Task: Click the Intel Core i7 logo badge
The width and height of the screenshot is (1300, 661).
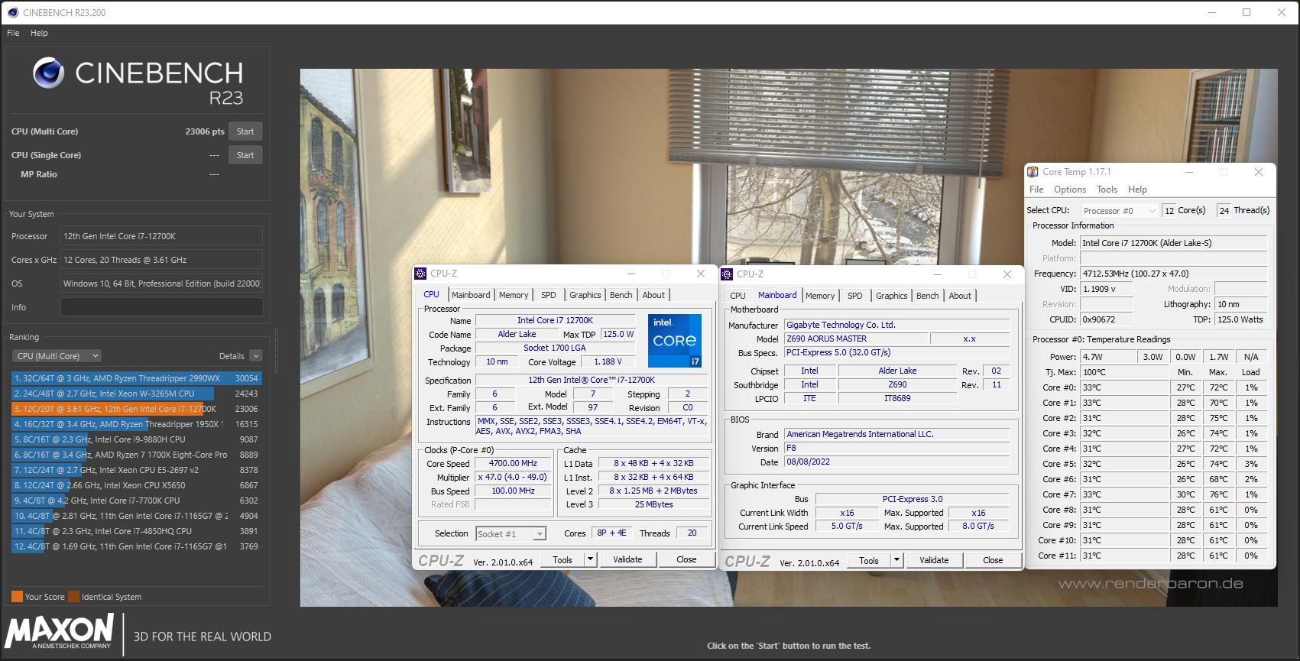Action: [x=675, y=341]
